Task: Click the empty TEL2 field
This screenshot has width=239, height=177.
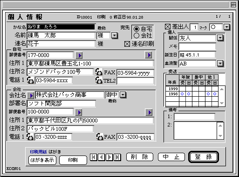Action: coord(135,81)
